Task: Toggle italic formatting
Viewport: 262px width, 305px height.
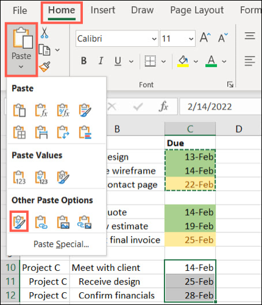Action: point(101,61)
